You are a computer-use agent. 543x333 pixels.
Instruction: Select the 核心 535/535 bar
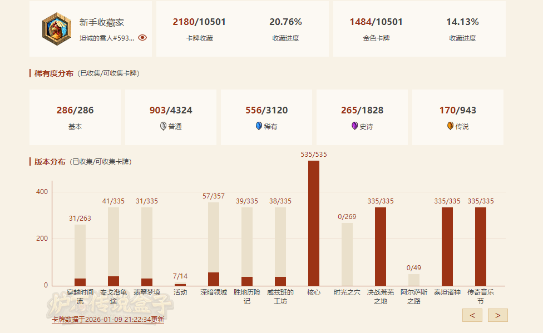(x=314, y=223)
